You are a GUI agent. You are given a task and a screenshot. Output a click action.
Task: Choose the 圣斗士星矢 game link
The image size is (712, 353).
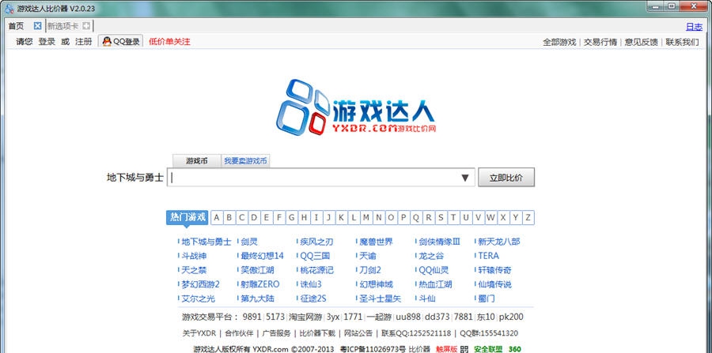click(380, 299)
